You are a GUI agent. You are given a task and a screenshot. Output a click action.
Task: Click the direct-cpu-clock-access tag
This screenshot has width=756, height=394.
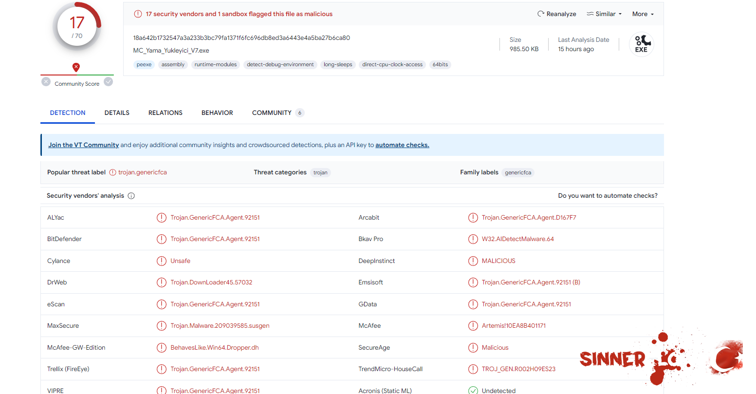point(392,65)
